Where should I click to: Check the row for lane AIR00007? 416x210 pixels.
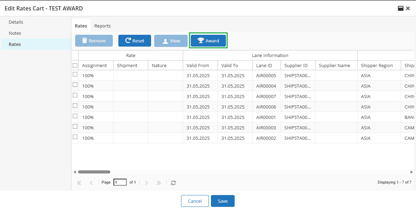click(75, 95)
